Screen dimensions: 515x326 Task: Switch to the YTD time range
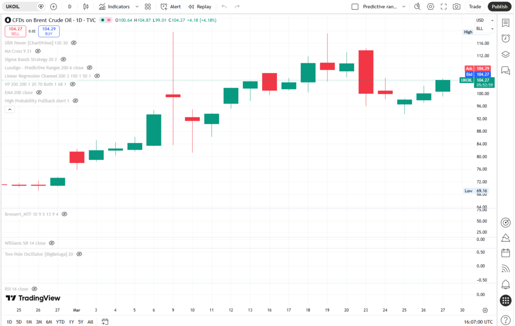(60, 321)
